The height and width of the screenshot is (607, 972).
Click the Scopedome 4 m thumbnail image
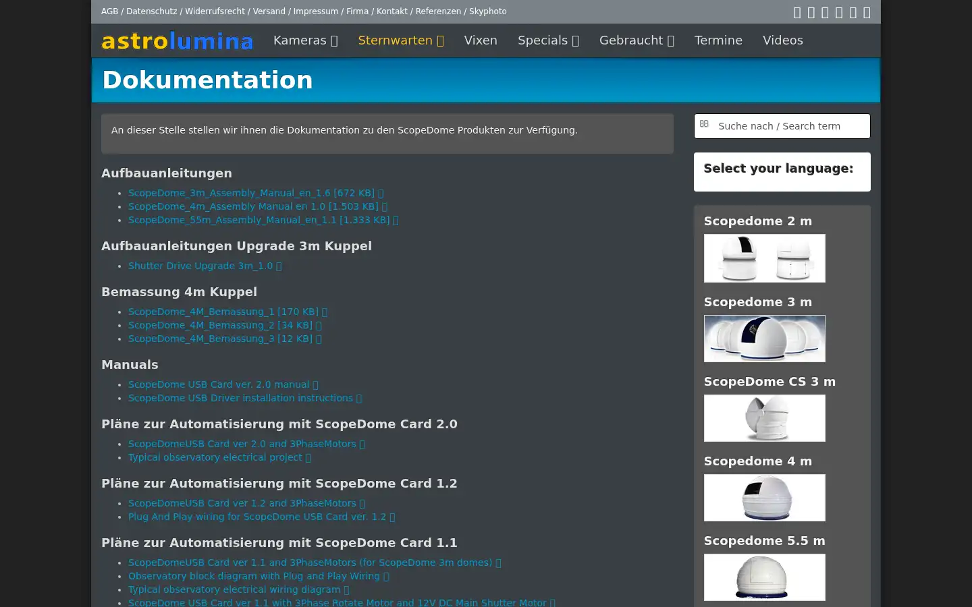click(x=764, y=498)
